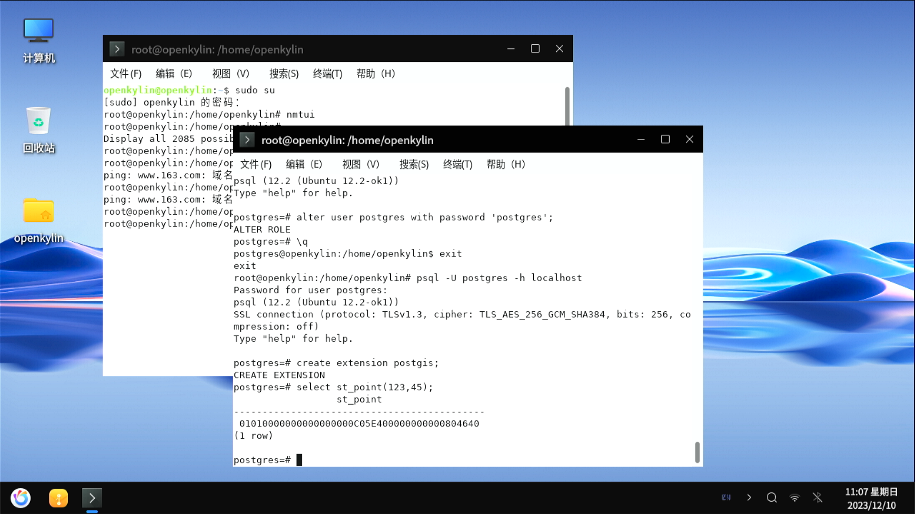Click the front terminal title bar icon
This screenshot has width=915, height=514.
[x=247, y=140]
